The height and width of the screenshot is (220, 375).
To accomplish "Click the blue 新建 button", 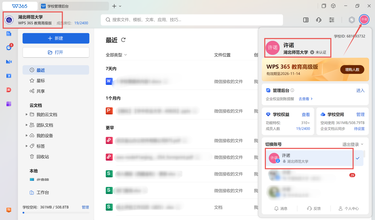I will 56,38.
